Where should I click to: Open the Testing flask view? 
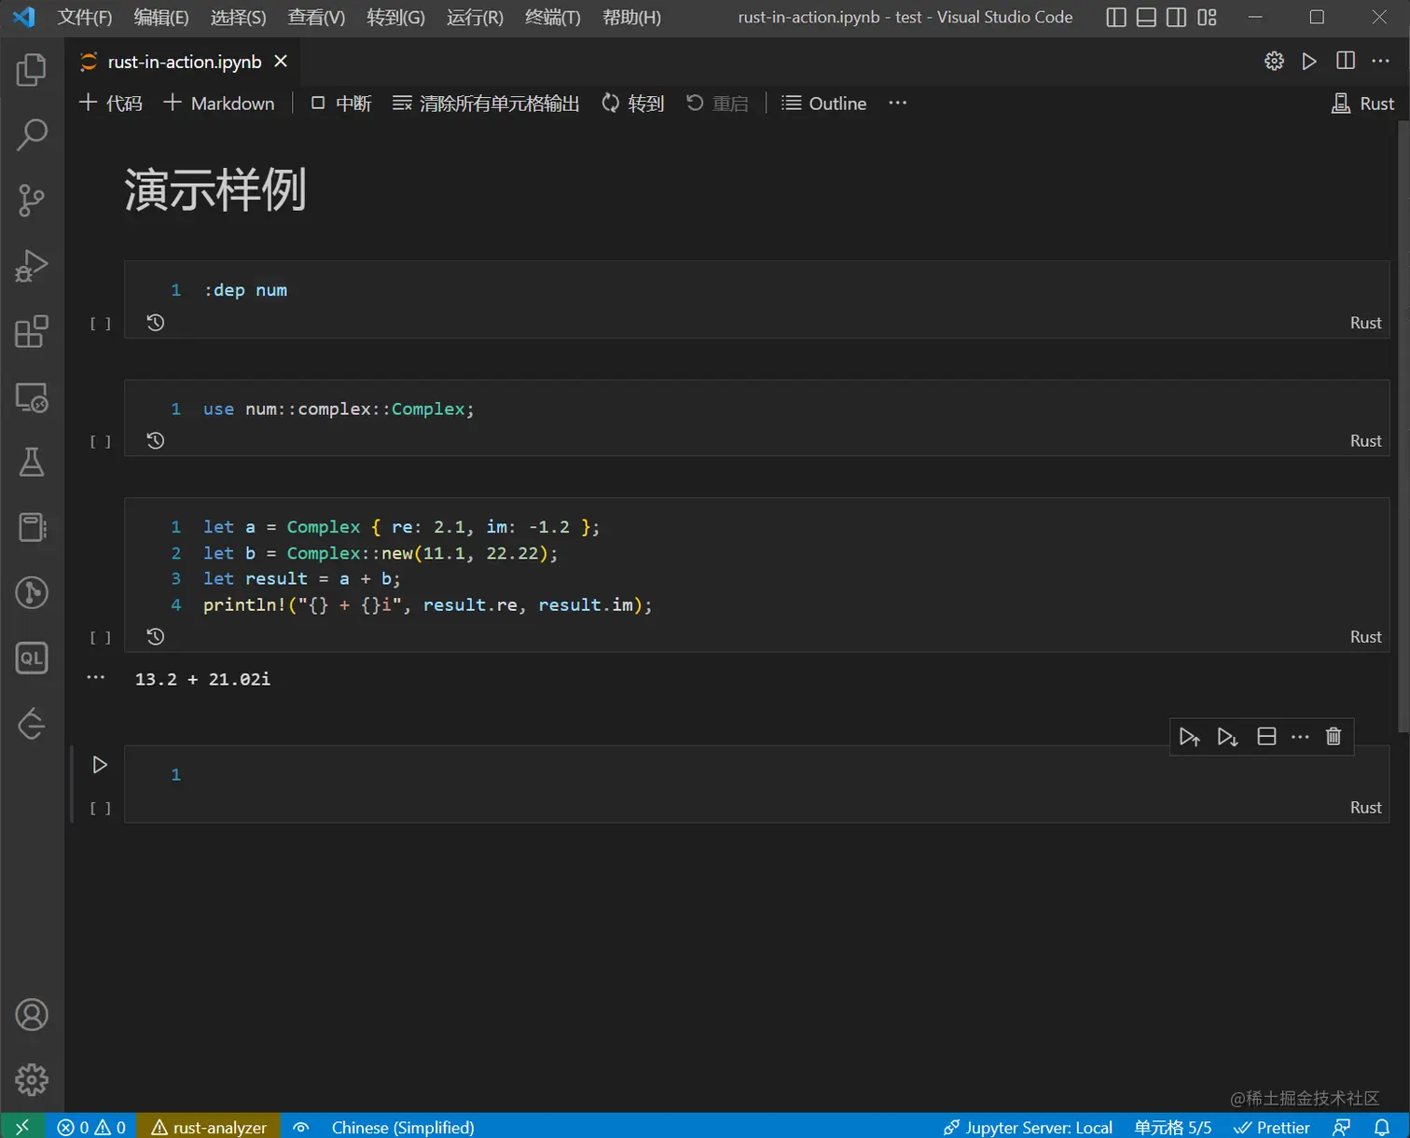pyautogui.click(x=32, y=463)
